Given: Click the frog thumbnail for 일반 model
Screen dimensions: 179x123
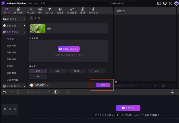Looking at the screenshot, I should (x=37, y=28).
